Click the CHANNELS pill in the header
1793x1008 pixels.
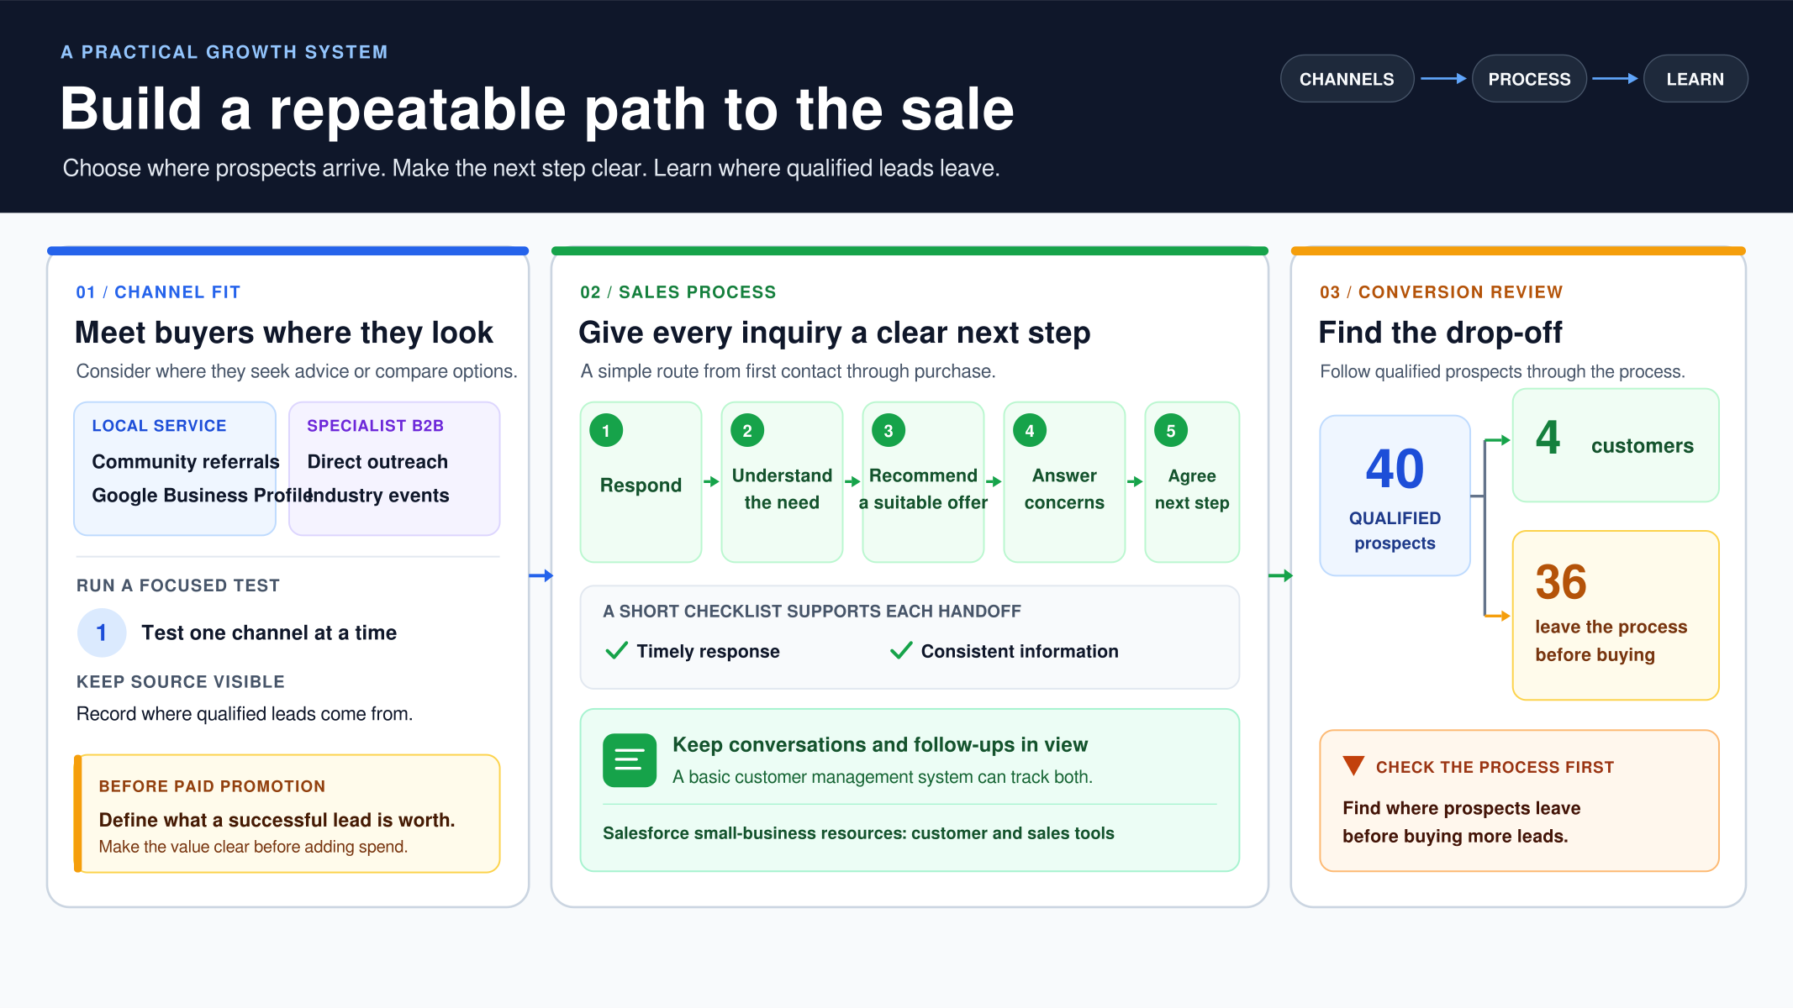(x=1347, y=79)
